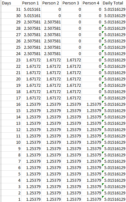This screenshot has height=202, width=126.
Task: Click Person 1 value in day 8 row
Action: click(x=31, y=155)
